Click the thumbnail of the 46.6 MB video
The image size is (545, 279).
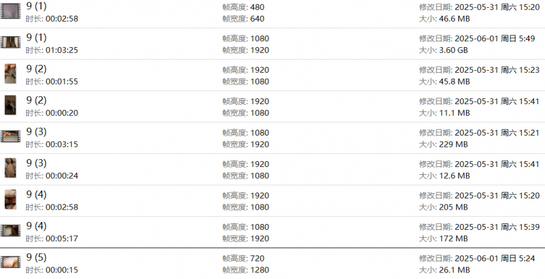pos(10,12)
